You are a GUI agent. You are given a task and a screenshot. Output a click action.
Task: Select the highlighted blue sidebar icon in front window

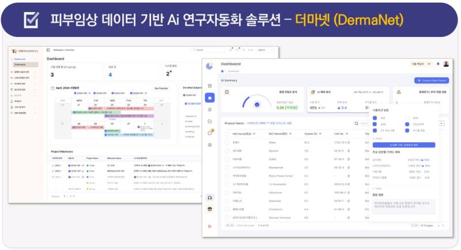tap(210, 98)
